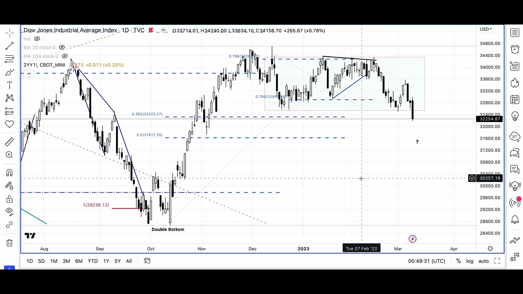Toggle percent scale mode
523x294 pixels.
458,261
